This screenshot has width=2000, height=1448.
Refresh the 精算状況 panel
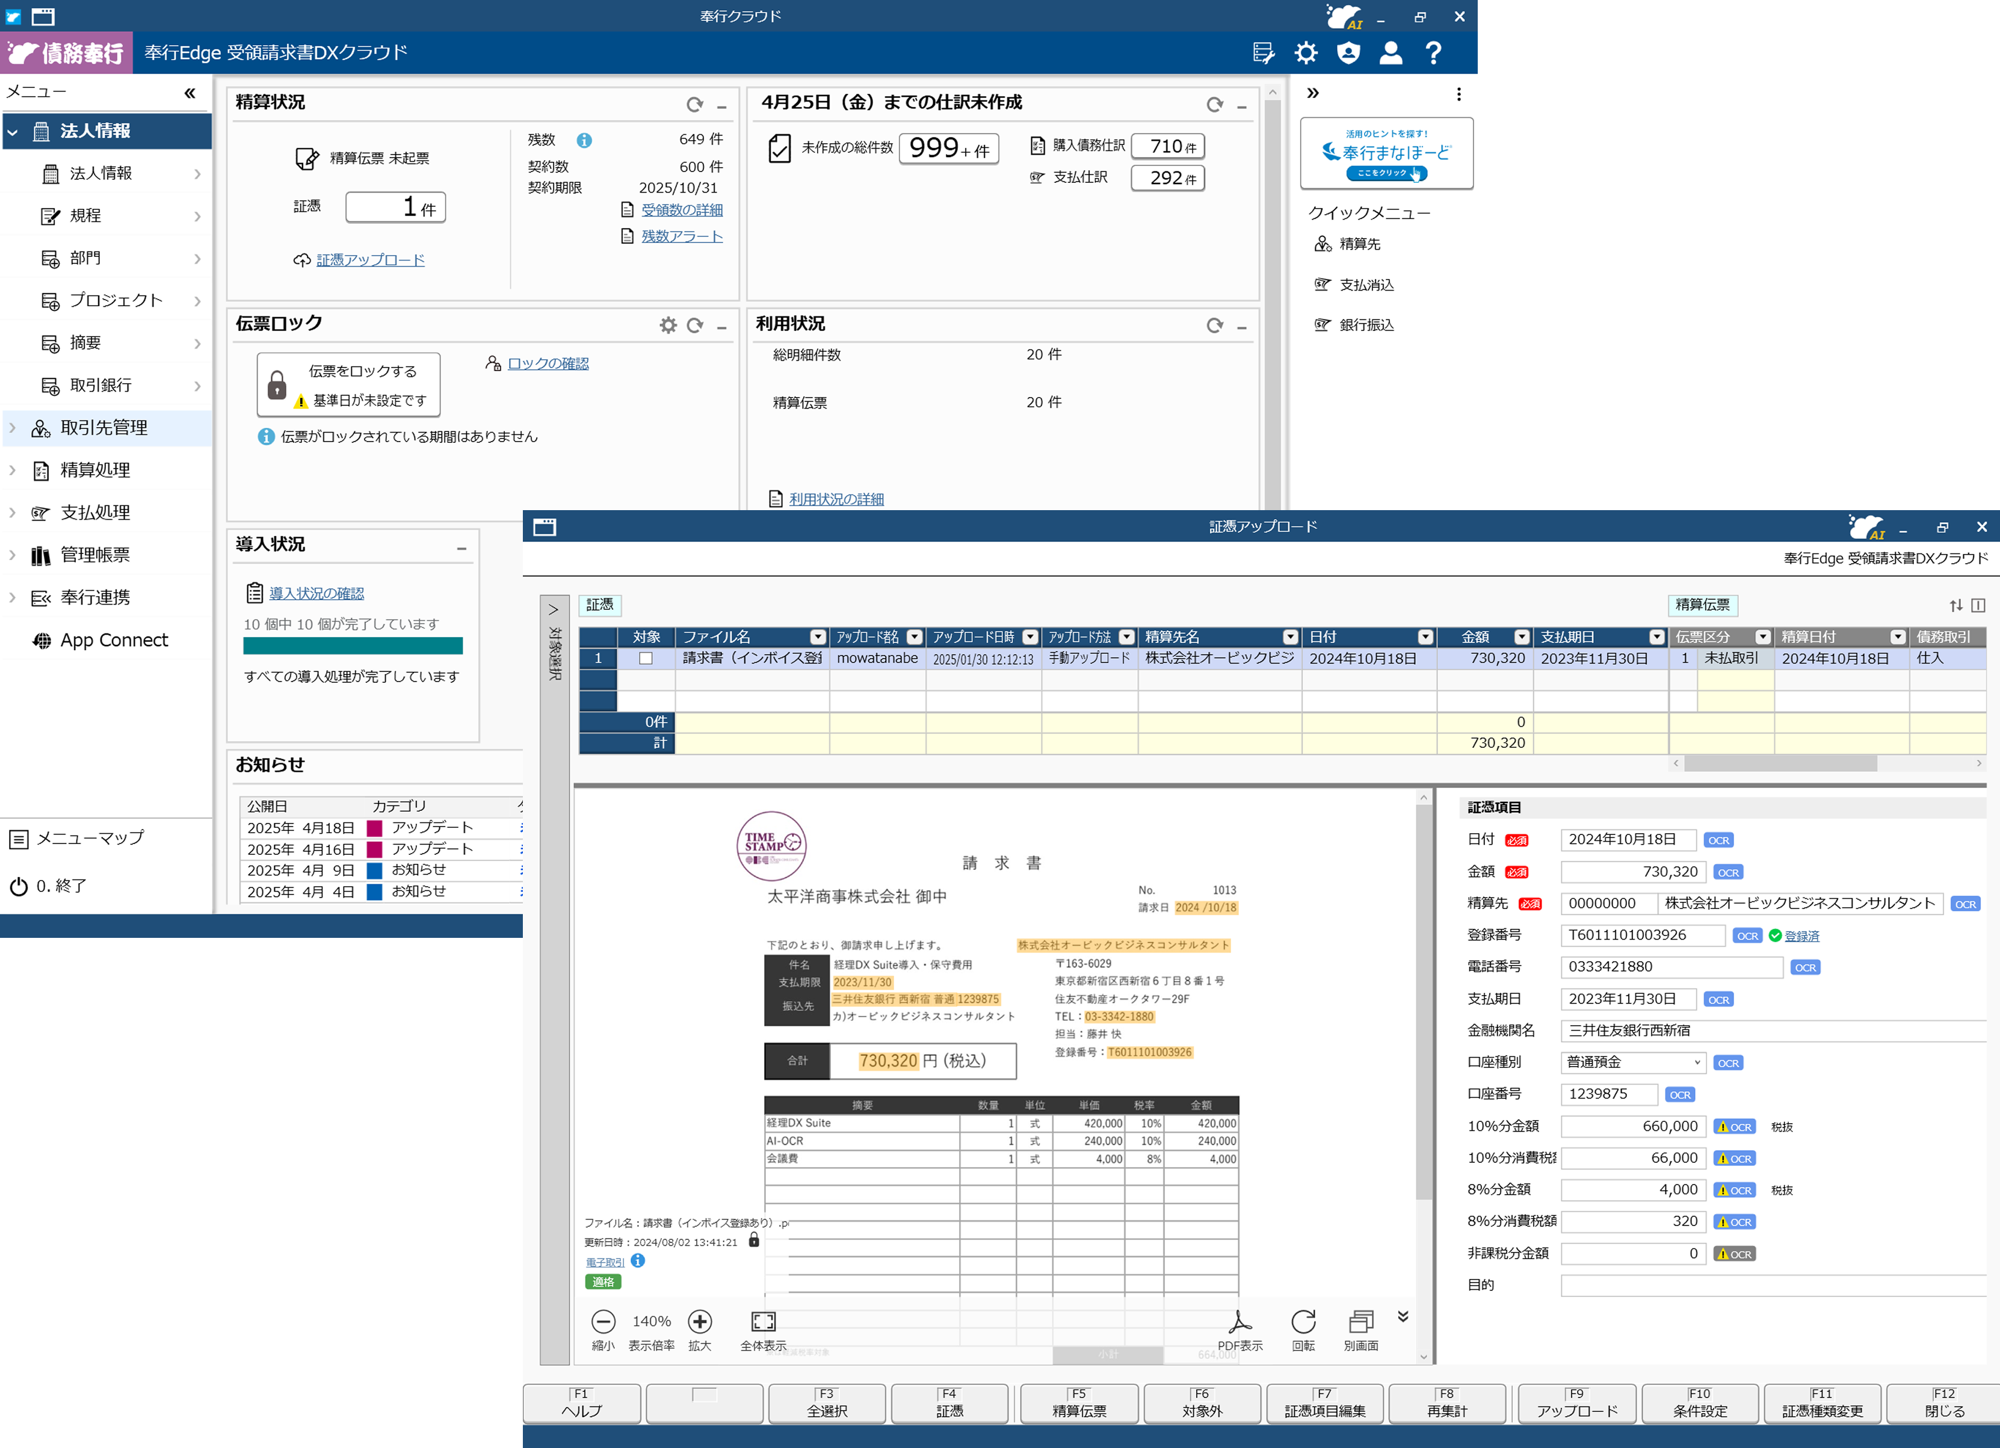coord(695,105)
